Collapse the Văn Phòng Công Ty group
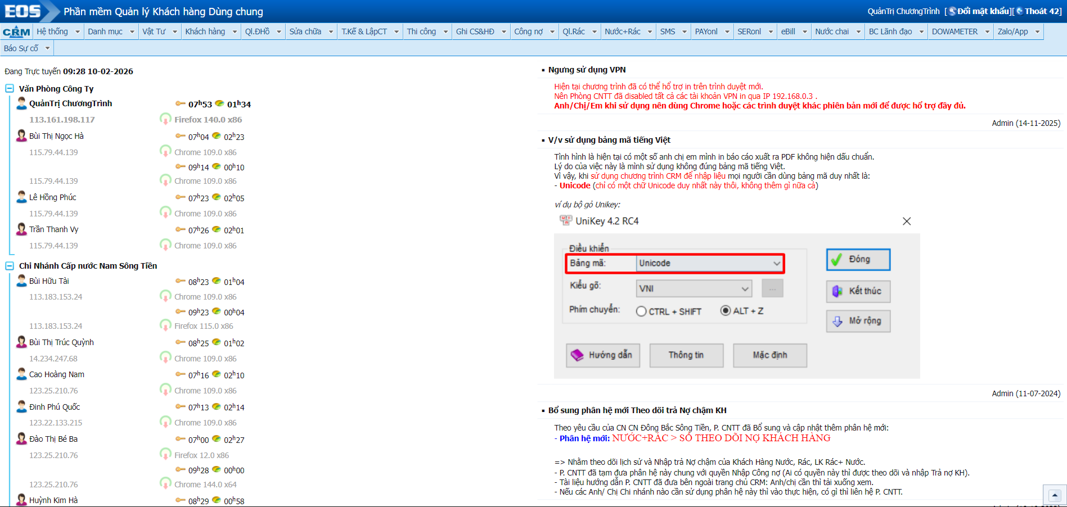Viewport: 1067px width, 507px height. point(10,89)
